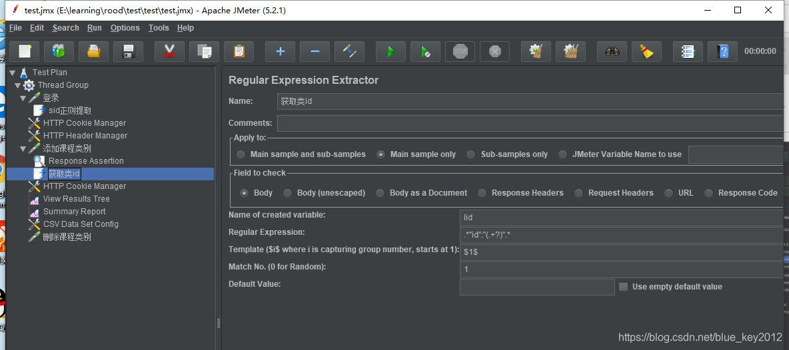Select the HTTP Header Manager node
Image resolution: width=789 pixels, height=350 pixels.
point(85,136)
